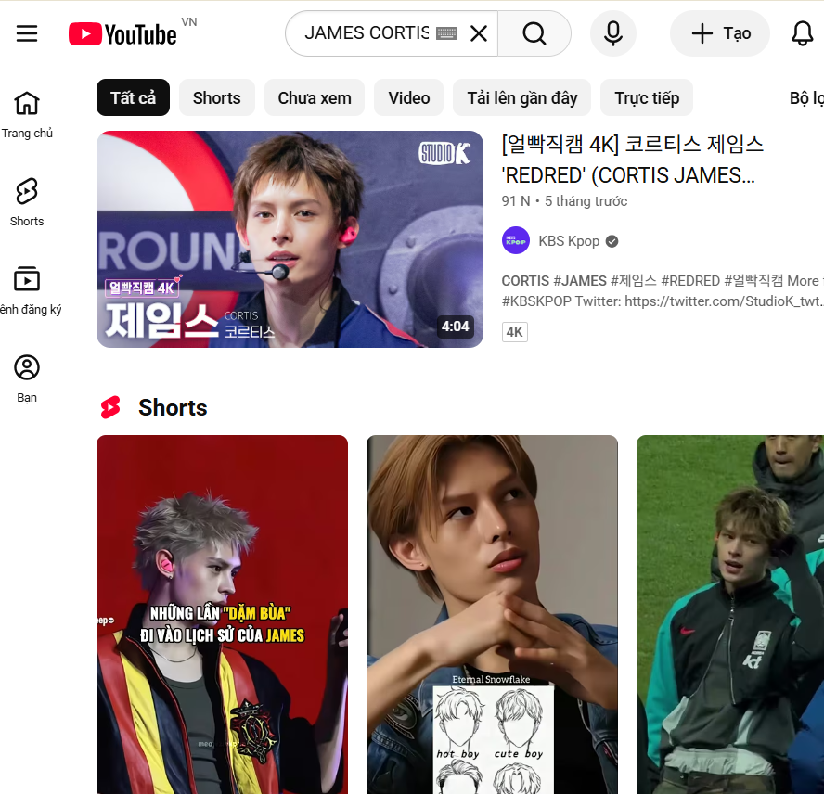Open KBS Kpop channel avatar
Viewport: 824px width, 794px height.
pyautogui.click(x=516, y=240)
